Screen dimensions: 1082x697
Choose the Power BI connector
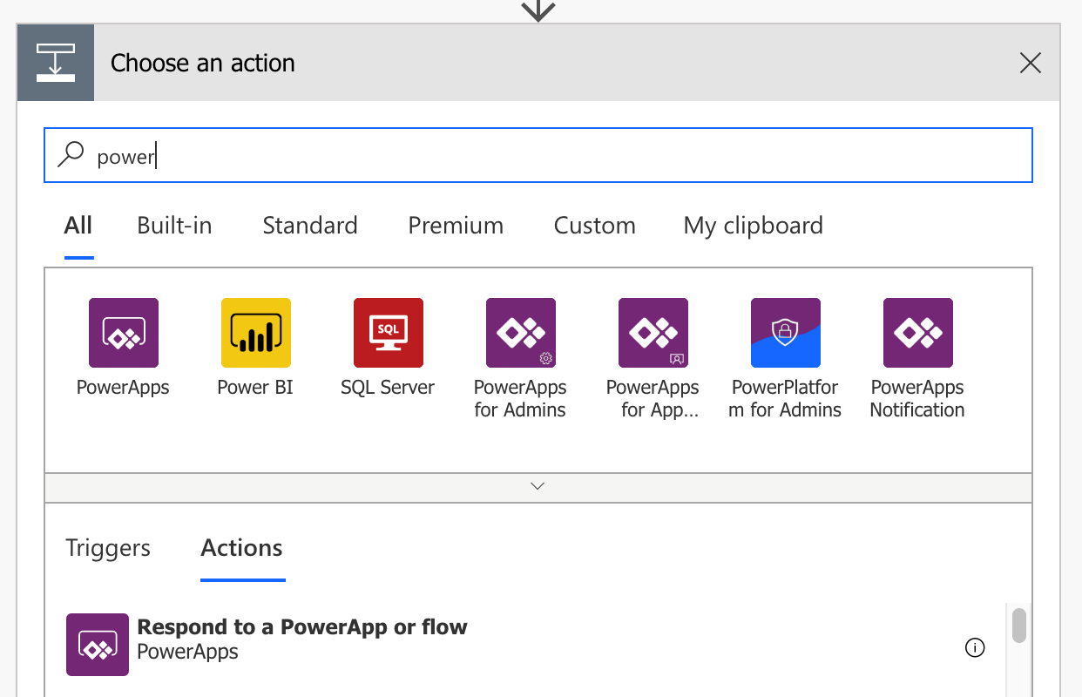coord(256,333)
